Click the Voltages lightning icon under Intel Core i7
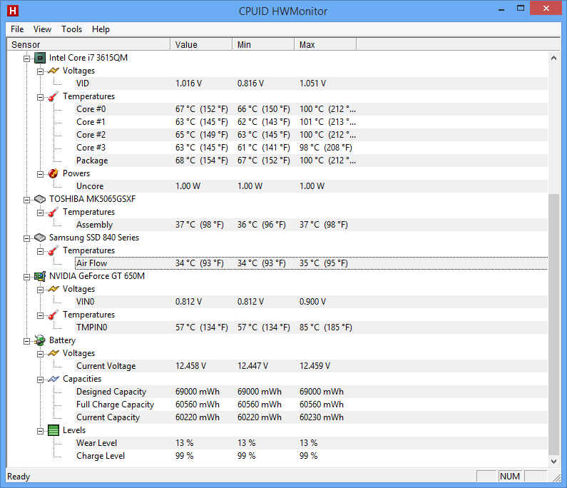Viewport: 567px width, 488px height. 53,71
